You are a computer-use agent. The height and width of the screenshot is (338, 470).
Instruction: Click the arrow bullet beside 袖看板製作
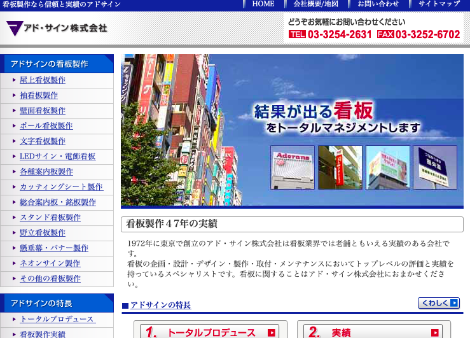(14, 95)
